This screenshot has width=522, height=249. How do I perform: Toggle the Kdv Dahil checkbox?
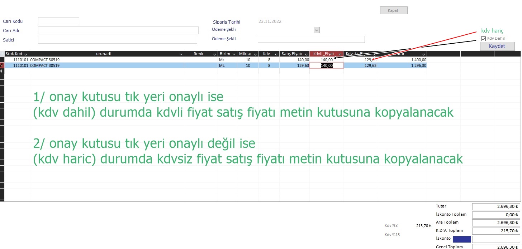tap(483, 39)
